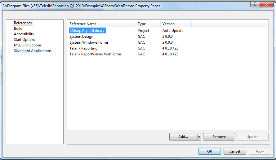276x160 pixels.
Task: Close the Property Pages window
Action: (266, 4)
